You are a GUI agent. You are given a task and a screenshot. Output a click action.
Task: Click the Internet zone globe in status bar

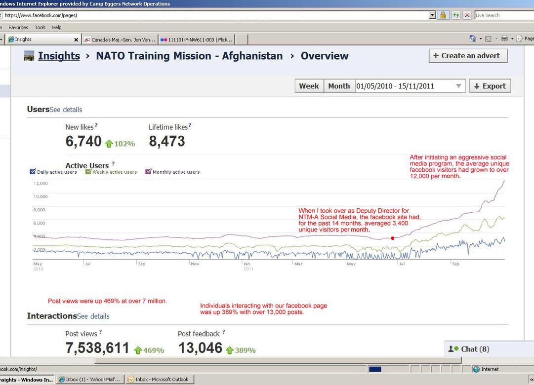click(476, 369)
